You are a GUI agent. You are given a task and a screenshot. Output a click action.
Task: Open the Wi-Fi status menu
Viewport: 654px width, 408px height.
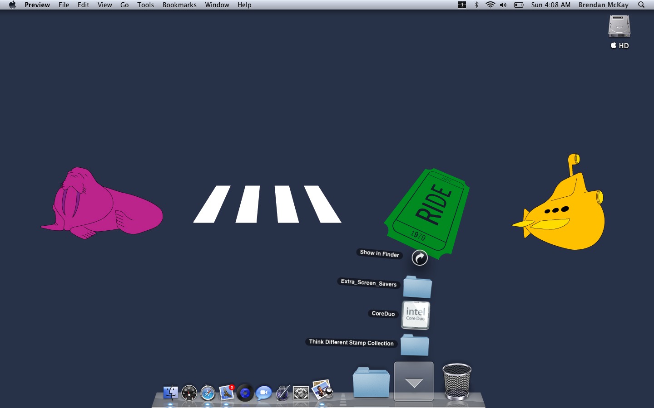click(490, 5)
